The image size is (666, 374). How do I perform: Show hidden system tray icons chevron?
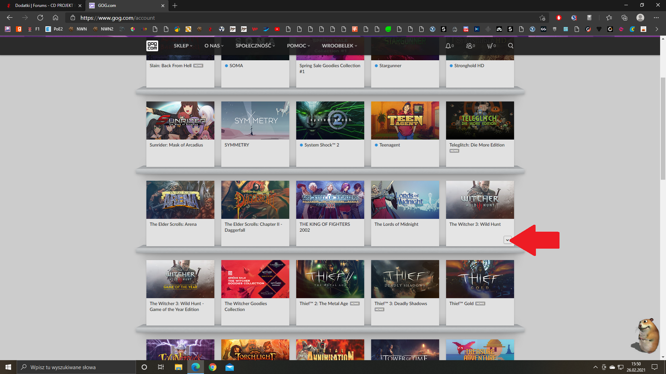(596, 367)
